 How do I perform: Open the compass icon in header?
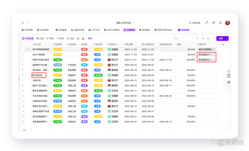tap(221, 23)
